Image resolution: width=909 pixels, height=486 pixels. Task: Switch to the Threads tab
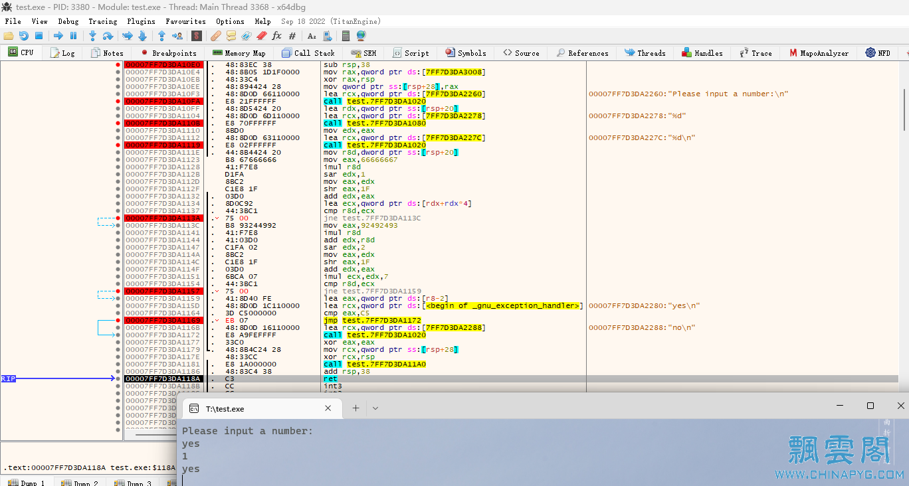tap(645, 53)
